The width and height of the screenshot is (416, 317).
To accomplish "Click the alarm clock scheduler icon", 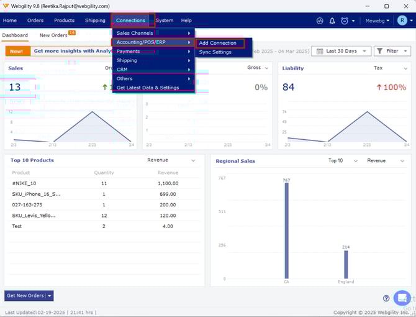I will point(345,21).
